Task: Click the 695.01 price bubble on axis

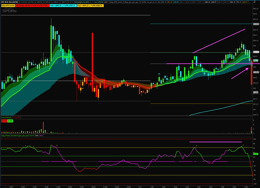Action: [256, 24]
